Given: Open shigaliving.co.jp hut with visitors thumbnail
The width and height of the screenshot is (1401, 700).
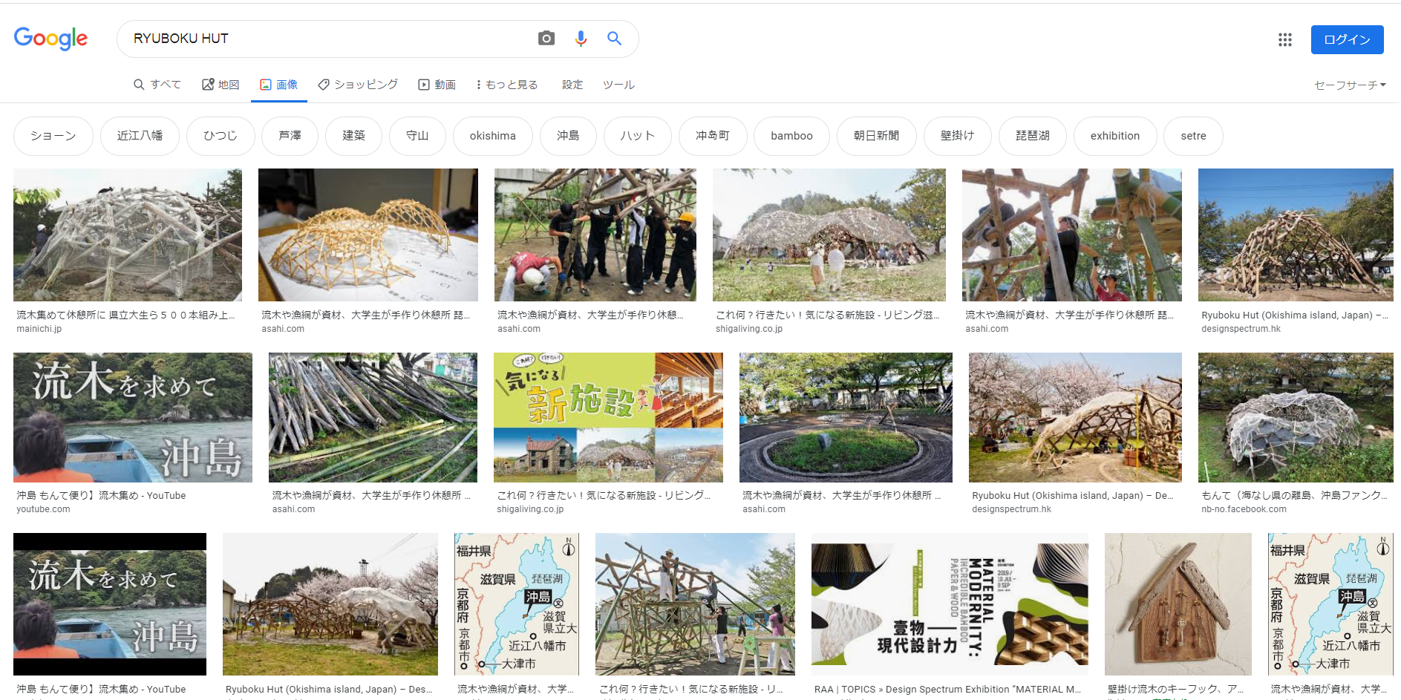Looking at the screenshot, I should coord(829,235).
